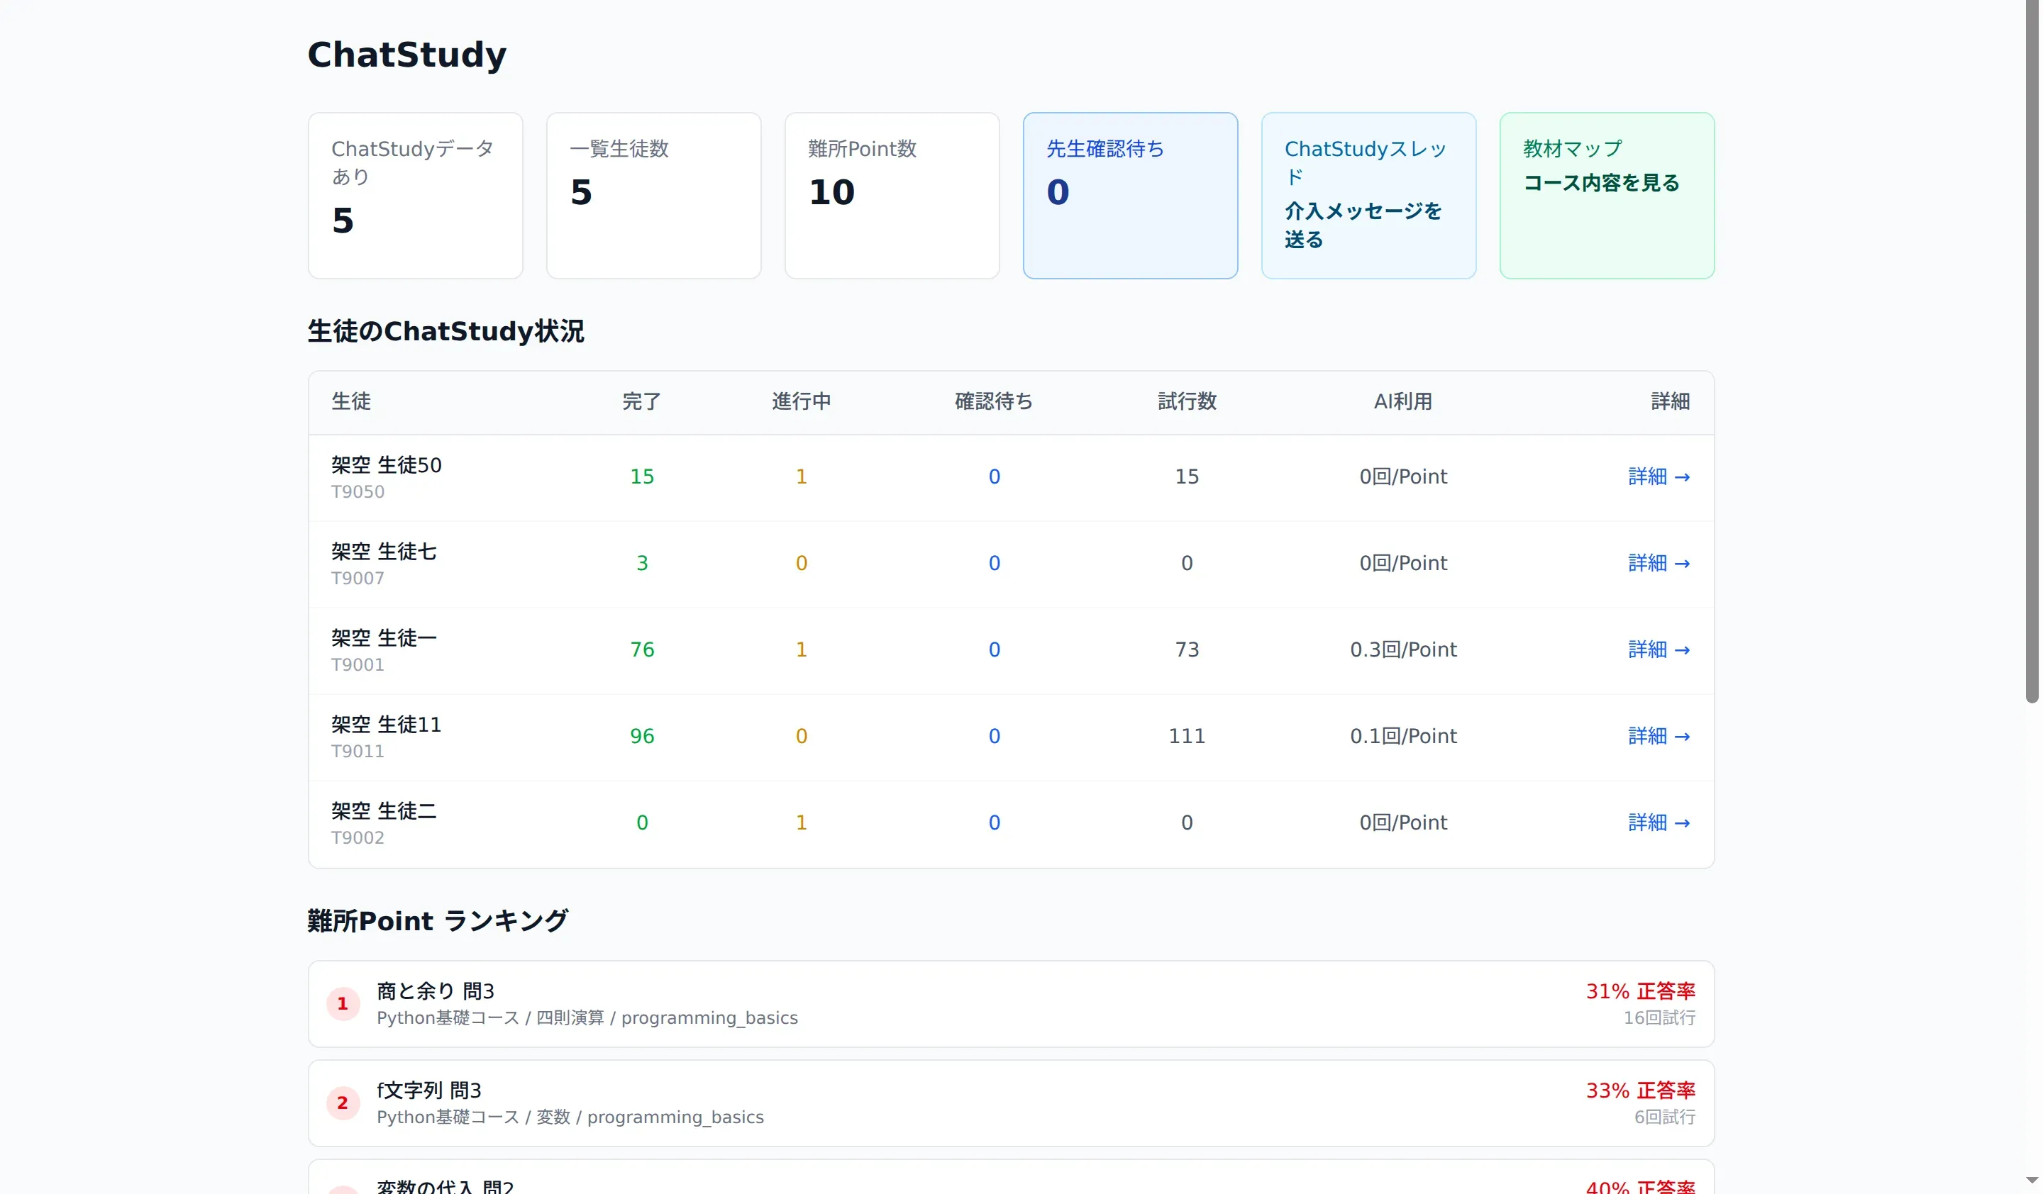Click 生徒のChatStudy状況 heading

coord(445,331)
